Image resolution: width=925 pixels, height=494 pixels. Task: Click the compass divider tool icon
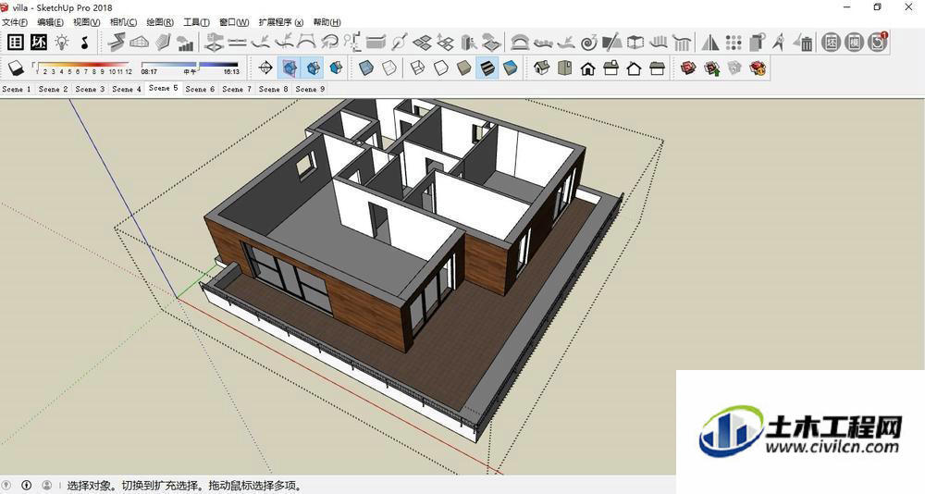pyautogui.click(x=779, y=43)
